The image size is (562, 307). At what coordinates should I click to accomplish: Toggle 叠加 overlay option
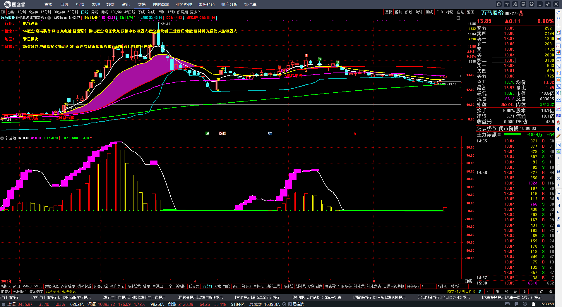coord(398,12)
